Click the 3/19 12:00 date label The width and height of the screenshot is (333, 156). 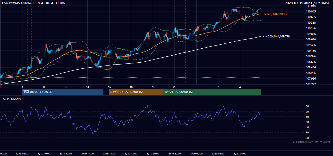click(x=66, y=154)
